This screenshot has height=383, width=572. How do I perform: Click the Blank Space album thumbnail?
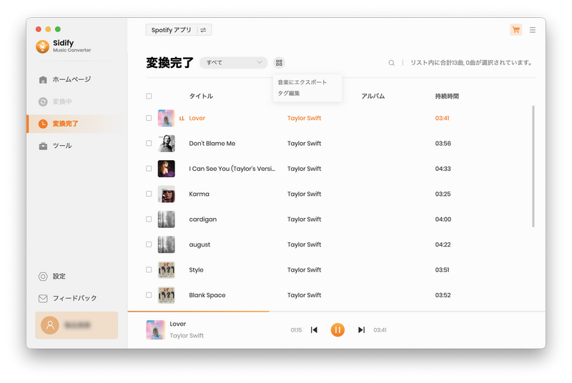tap(167, 295)
